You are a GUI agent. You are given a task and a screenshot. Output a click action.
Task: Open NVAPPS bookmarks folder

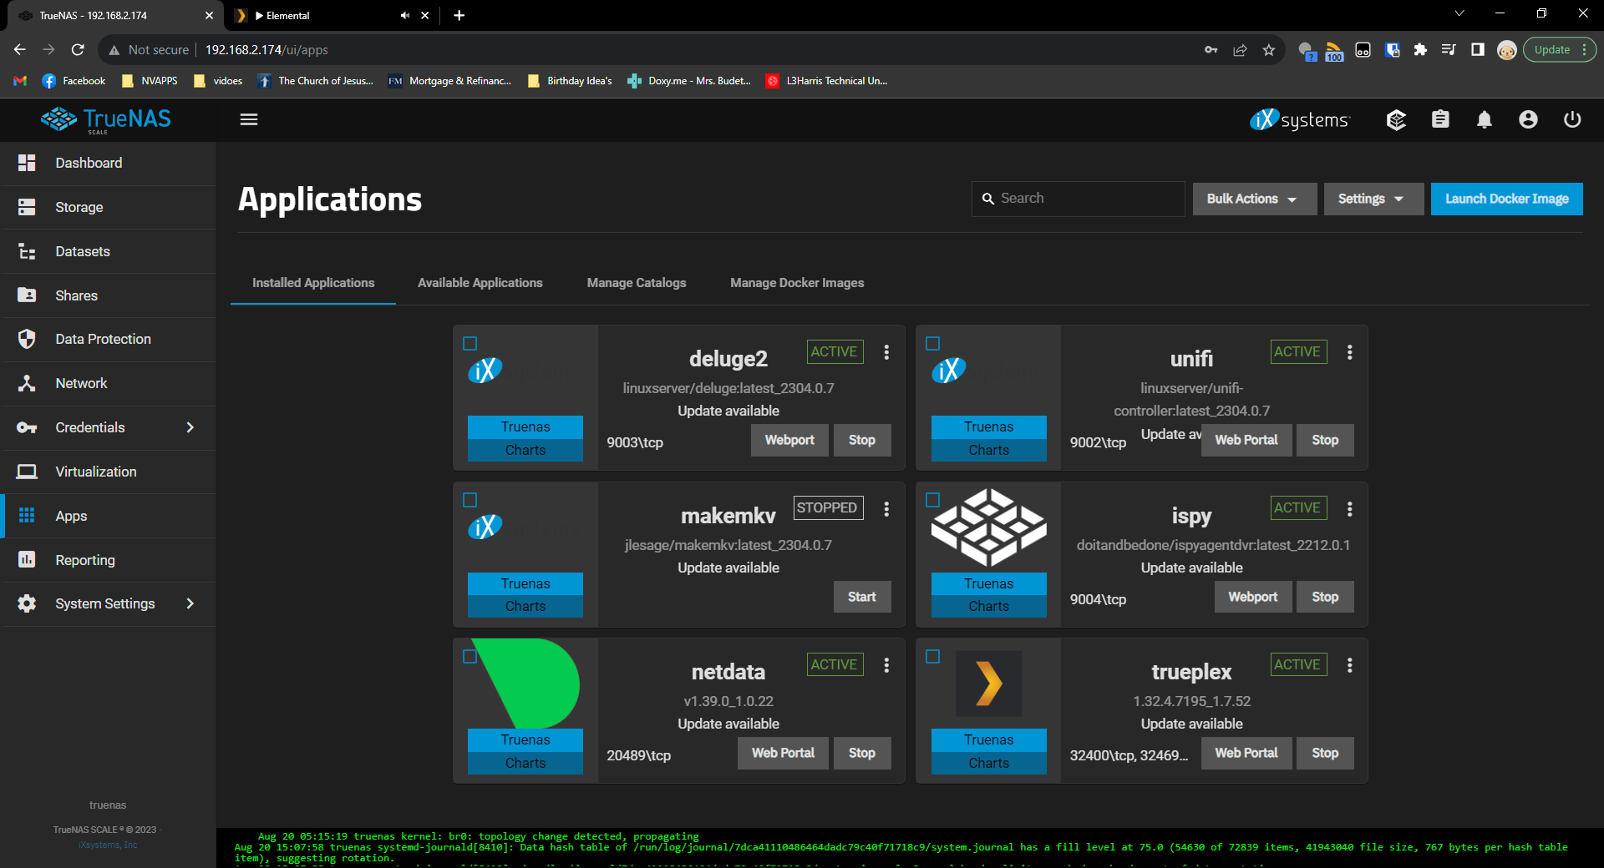150,81
